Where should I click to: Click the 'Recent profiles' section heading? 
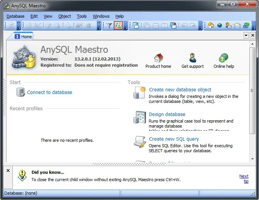coord(26,109)
